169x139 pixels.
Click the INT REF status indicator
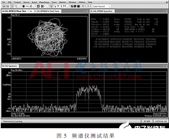click(x=147, y=121)
